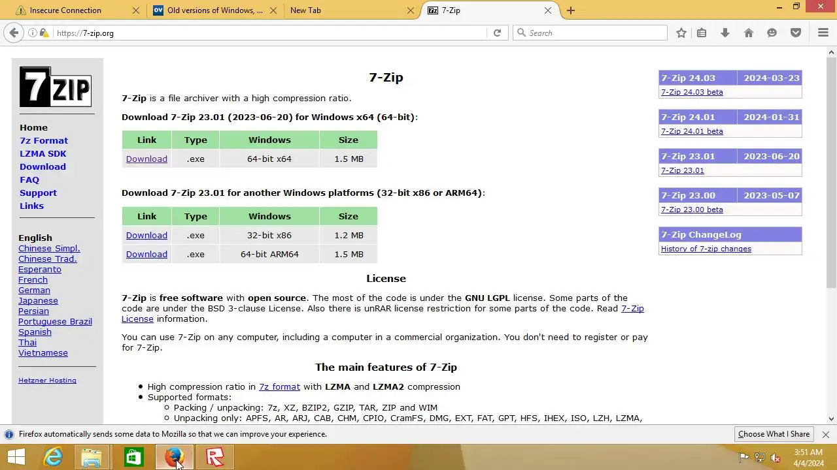Open Roblox icon in taskbar
The image size is (837, 470).
click(214, 458)
